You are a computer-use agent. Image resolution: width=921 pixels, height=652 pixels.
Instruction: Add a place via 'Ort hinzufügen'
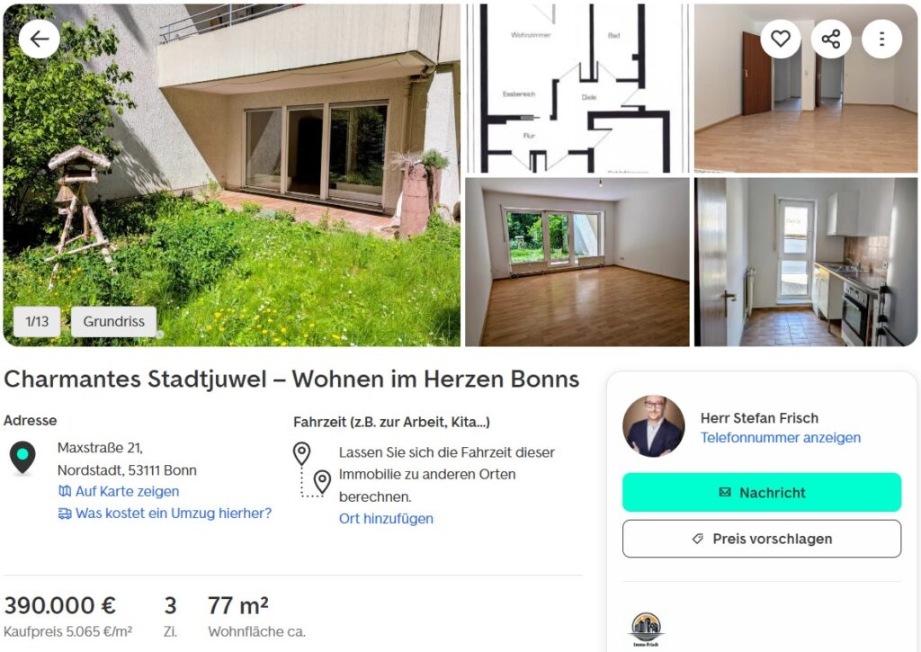point(386,519)
